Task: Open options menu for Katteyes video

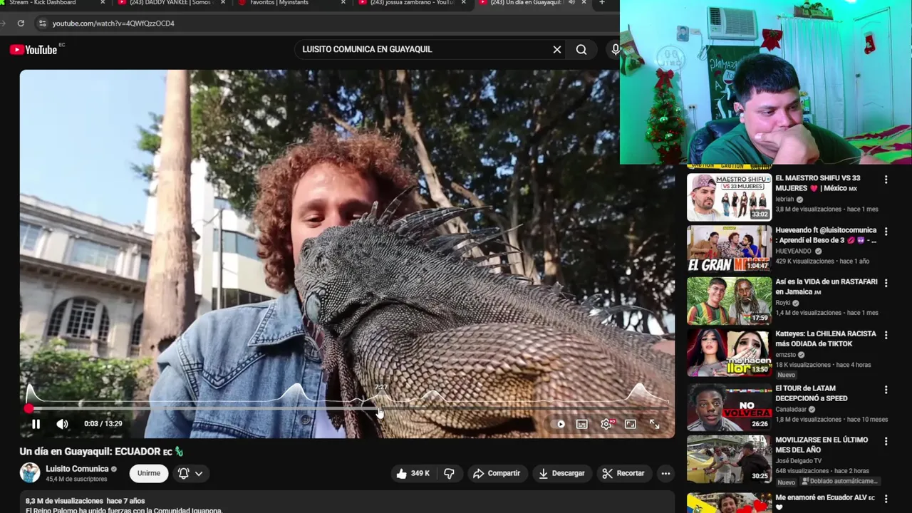Action: point(886,335)
